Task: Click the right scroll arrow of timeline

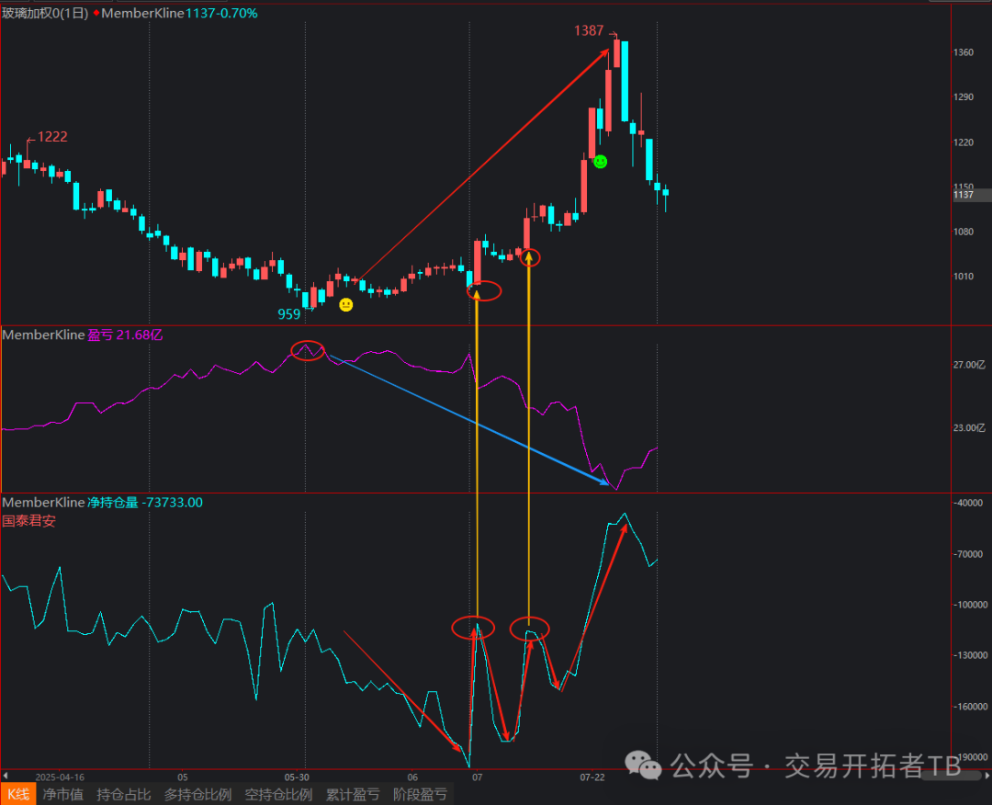Action: (986, 776)
